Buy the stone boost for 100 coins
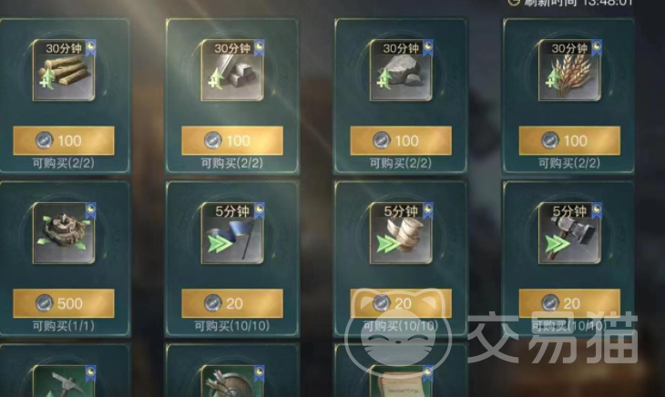The width and height of the screenshot is (665, 397). click(401, 140)
